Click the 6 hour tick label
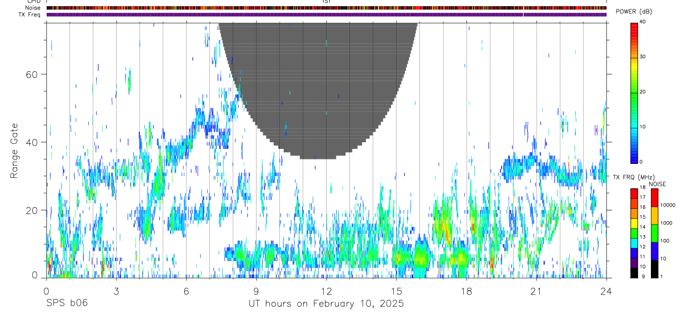Image resolution: width=682 pixels, height=315 pixels. point(186,291)
